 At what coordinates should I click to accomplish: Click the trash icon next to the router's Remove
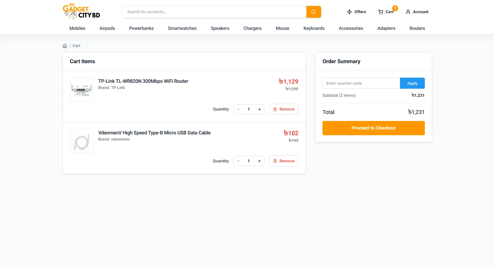point(275,109)
